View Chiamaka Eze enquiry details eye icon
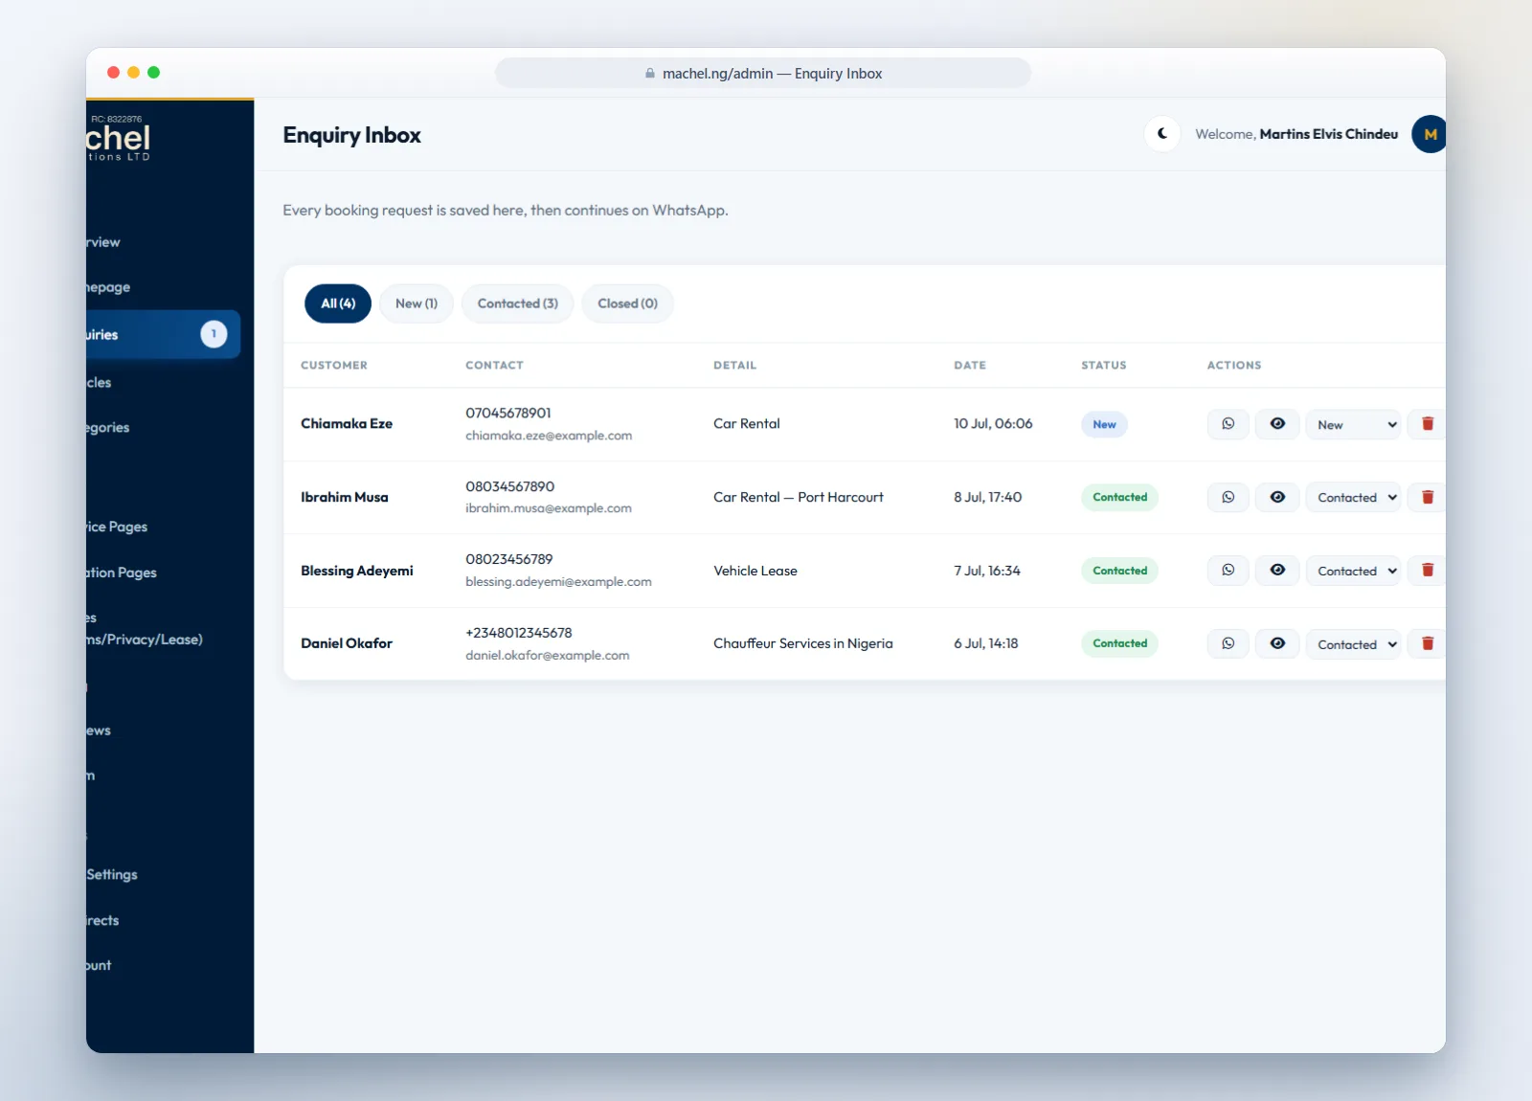Screen dimensions: 1532x1101 [x=1277, y=424]
